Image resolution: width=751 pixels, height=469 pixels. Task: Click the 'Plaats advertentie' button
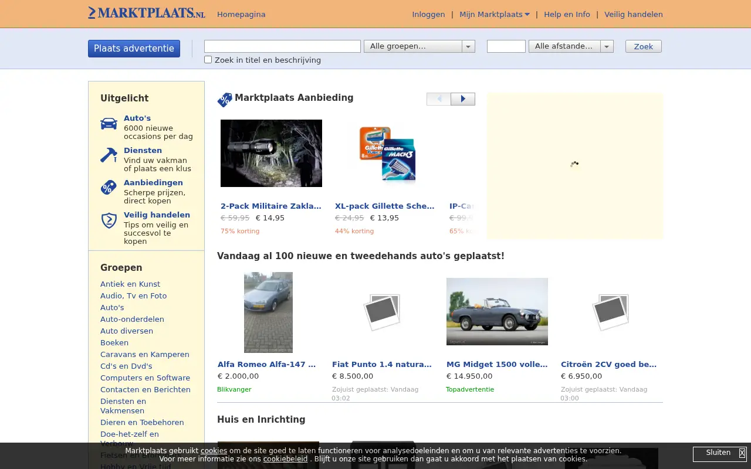134,49
